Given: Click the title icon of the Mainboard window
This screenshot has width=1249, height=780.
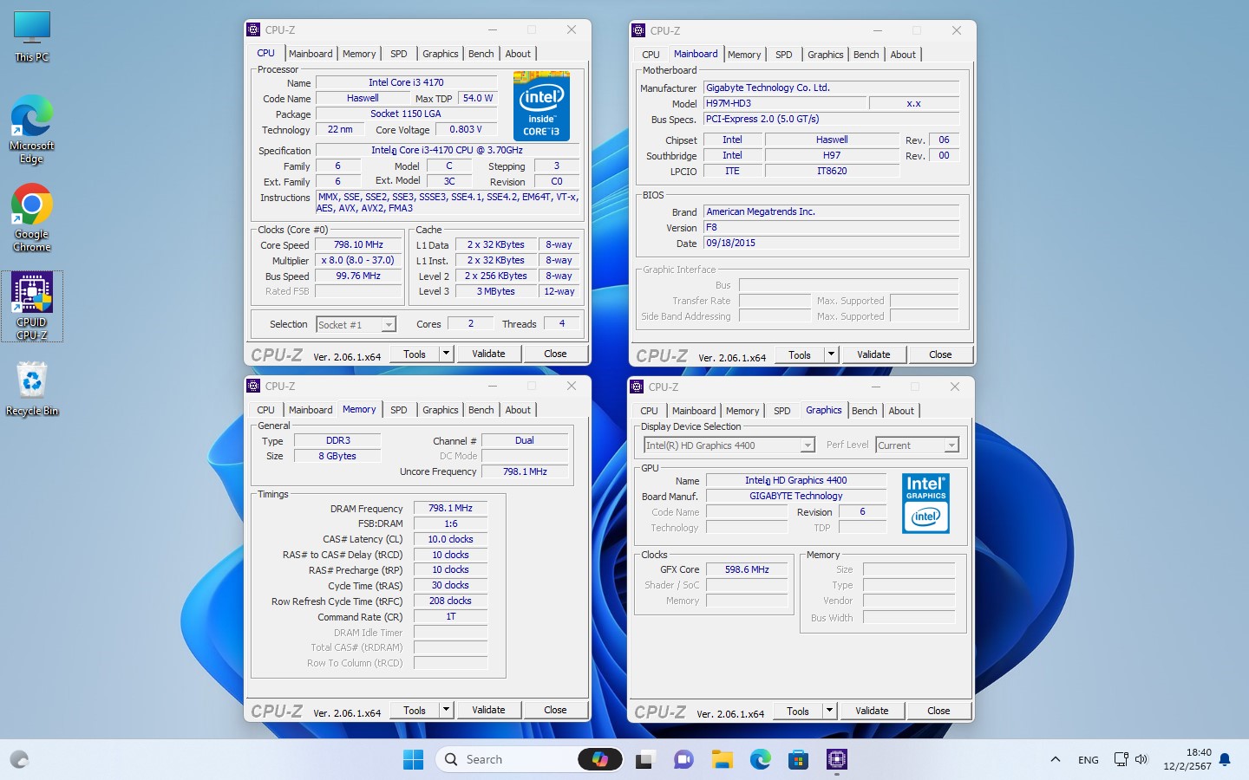Looking at the screenshot, I should point(638,30).
